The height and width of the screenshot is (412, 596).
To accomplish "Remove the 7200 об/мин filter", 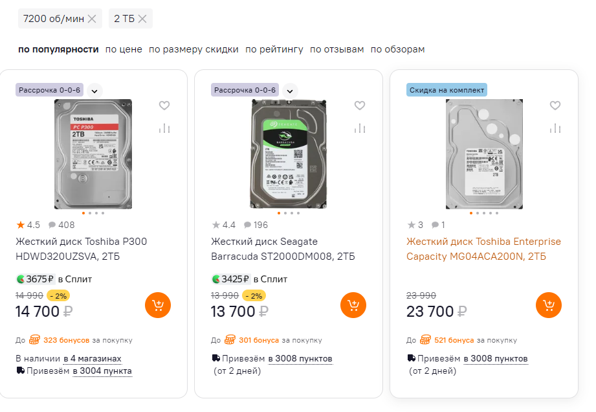I will click(92, 19).
